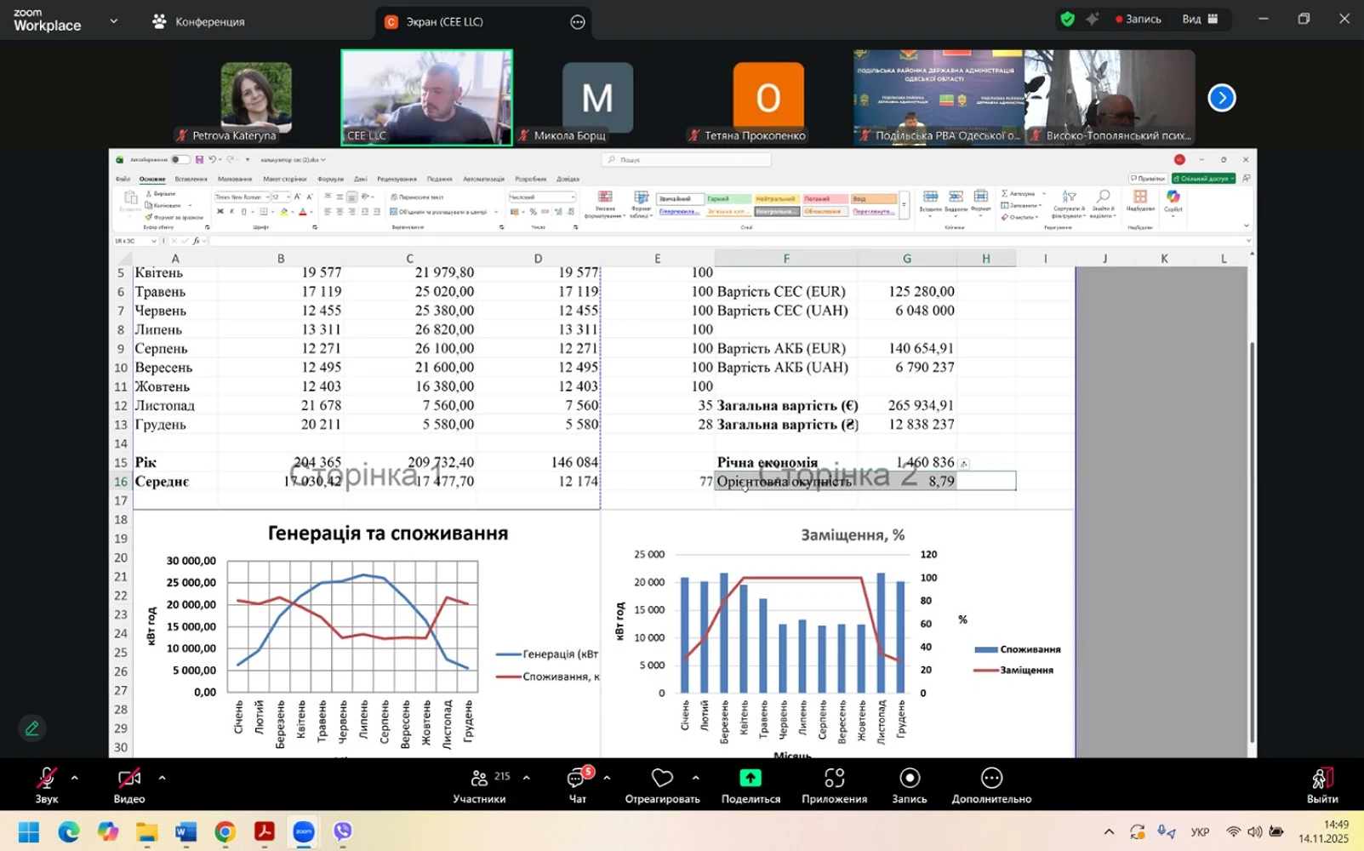Click the green Поделиться share screen icon

pos(750,779)
